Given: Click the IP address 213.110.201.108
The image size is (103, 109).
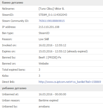Looking at the screenshot, I should click(49, 27).
